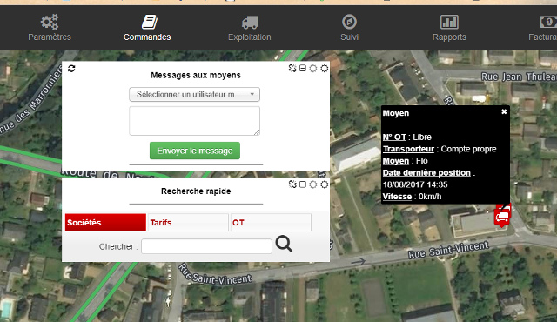Image resolution: width=557 pixels, height=322 pixels.
Task: Click the order book icon above Commandes
Action: point(150,22)
